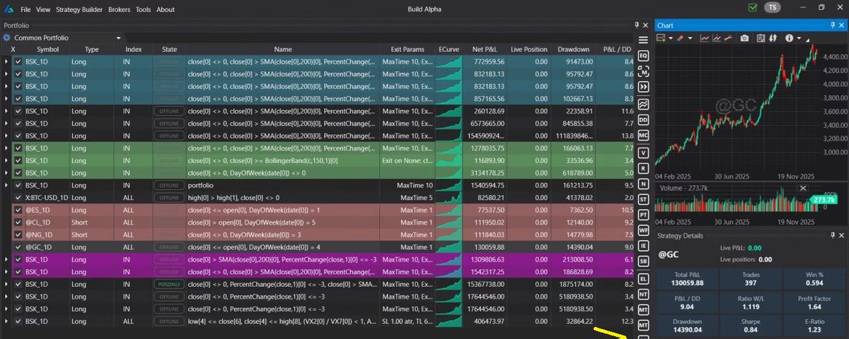
Task: Click the WF sidebar icon
Action: 643,230
